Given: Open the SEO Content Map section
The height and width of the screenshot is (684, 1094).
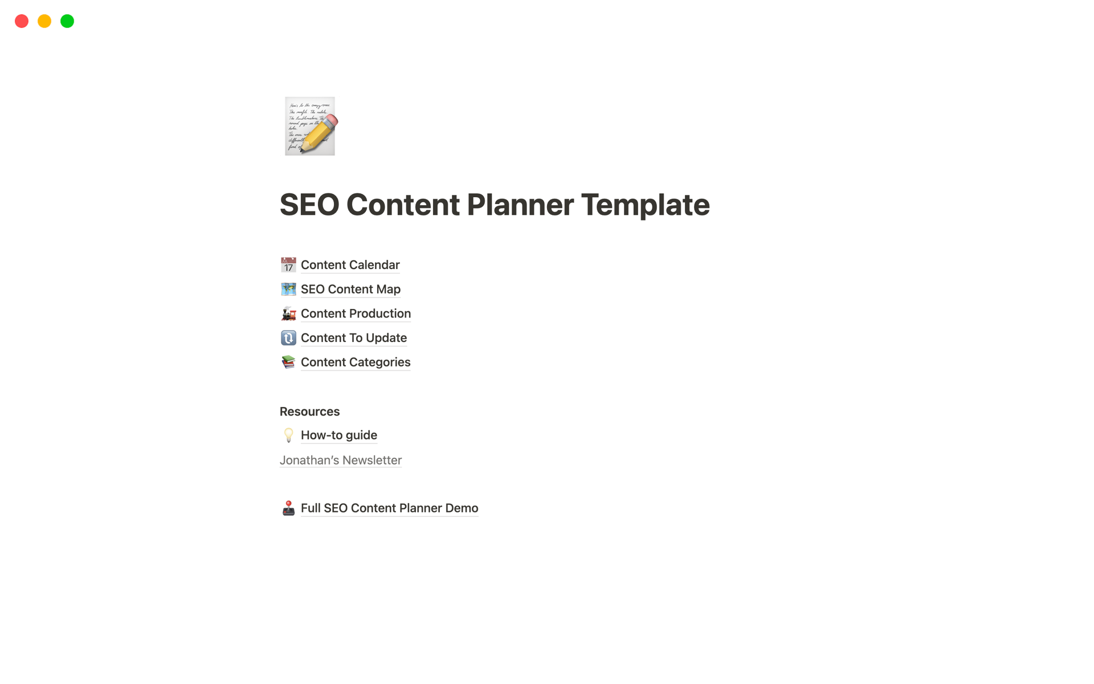Looking at the screenshot, I should [x=350, y=288].
